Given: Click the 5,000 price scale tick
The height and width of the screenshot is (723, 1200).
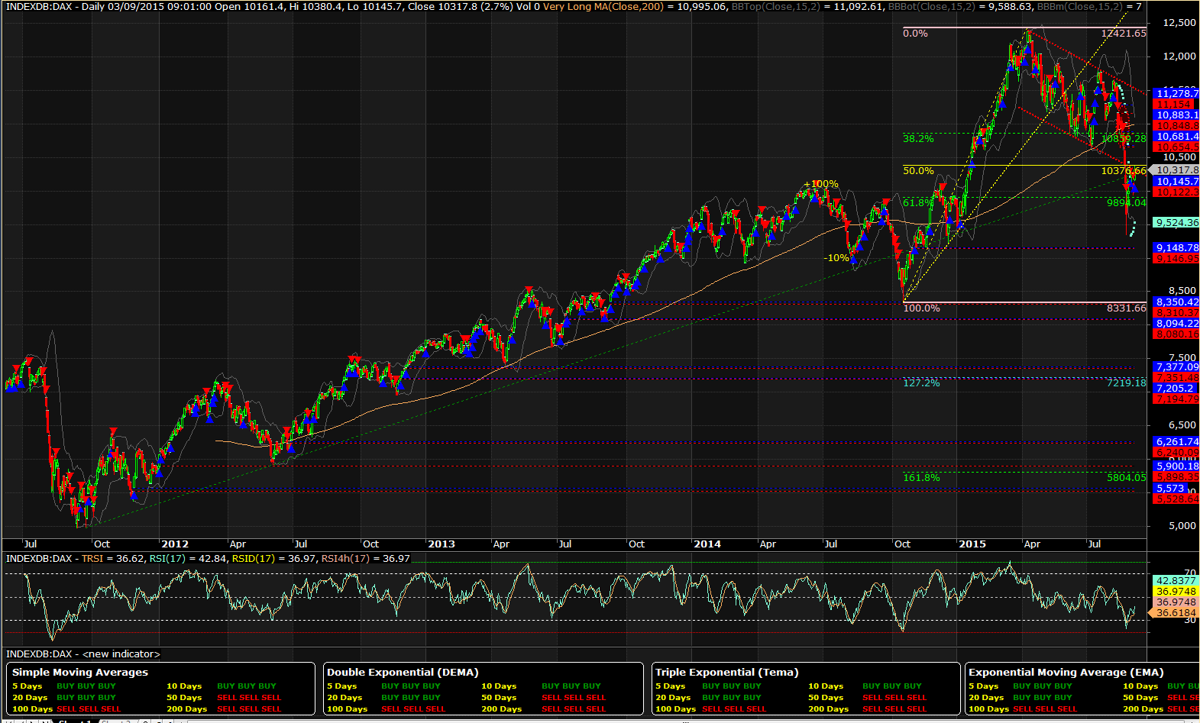Looking at the screenshot, I should (1182, 526).
